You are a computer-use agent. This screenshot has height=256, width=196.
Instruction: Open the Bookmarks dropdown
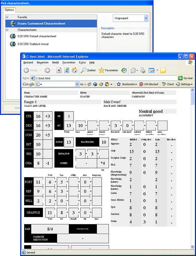[127, 84]
